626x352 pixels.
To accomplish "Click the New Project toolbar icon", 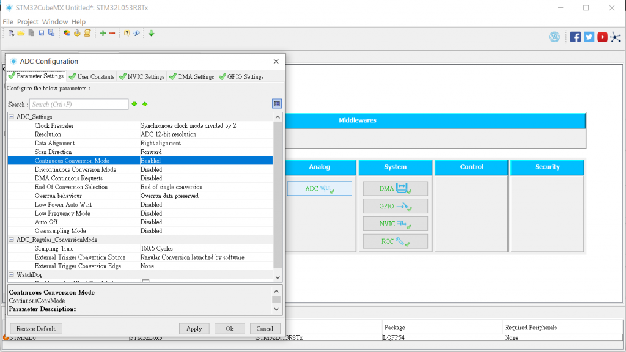I will (x=11, y=34).
